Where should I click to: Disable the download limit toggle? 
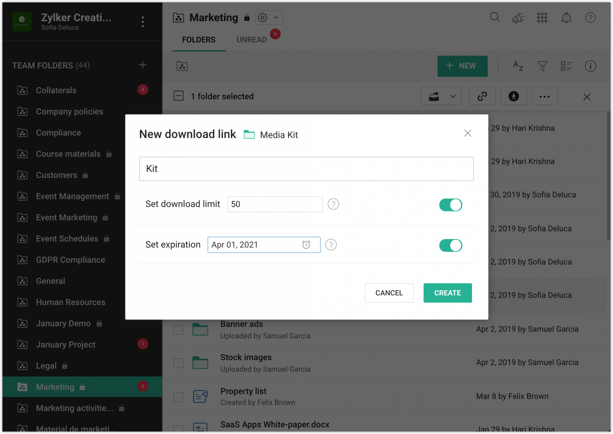click(x=450, y=205)
